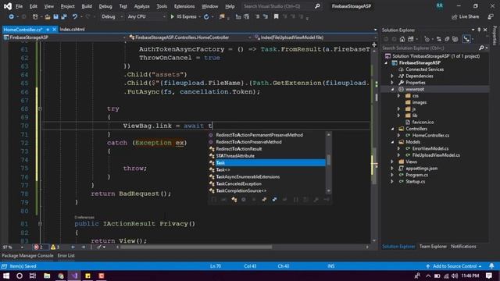
Task: Open the taskbar Action Center icon
Action: (488, 276)
